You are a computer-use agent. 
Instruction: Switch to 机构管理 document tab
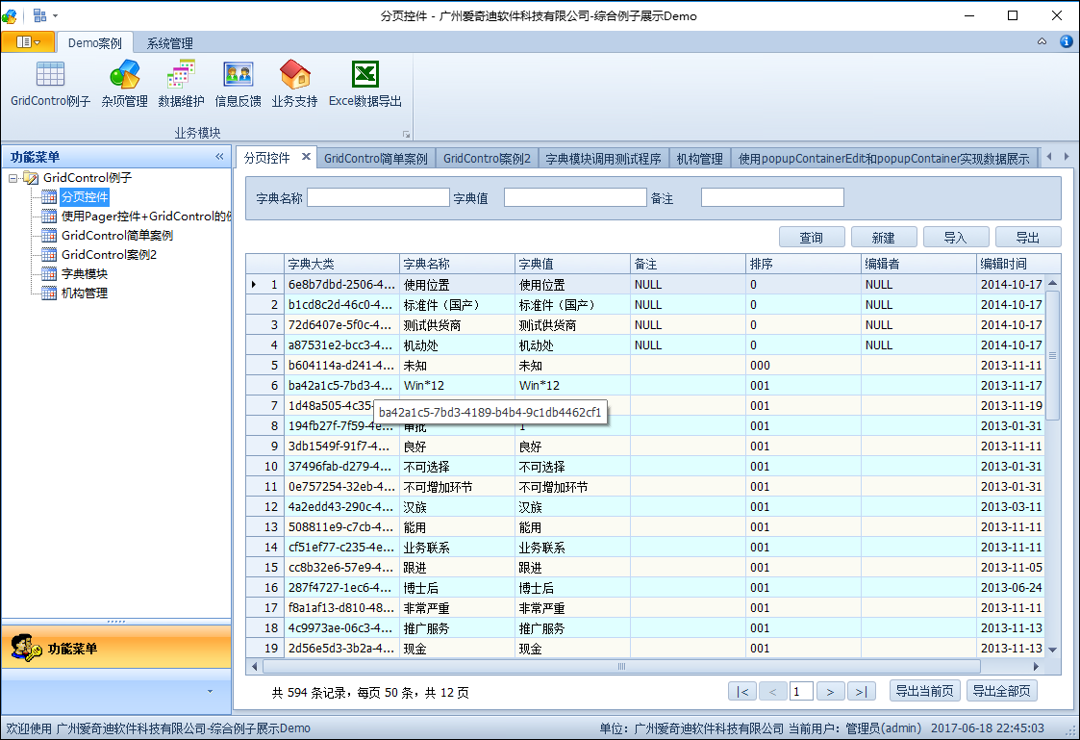[700, 159]
